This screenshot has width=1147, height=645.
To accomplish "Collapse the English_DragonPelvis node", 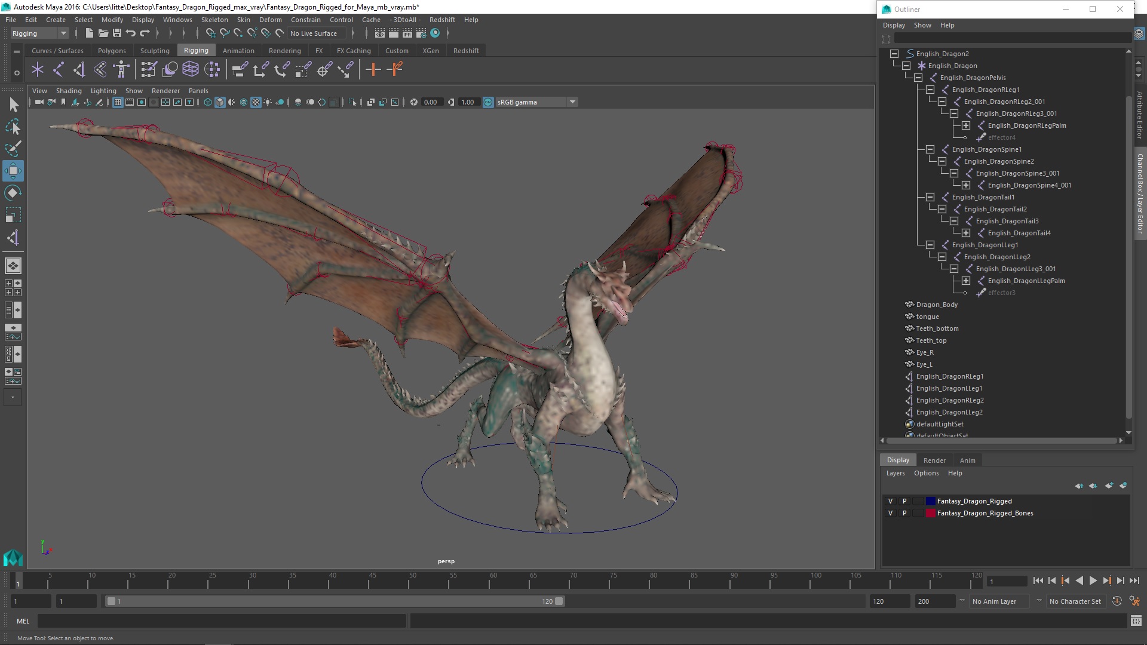I will 918,78.
